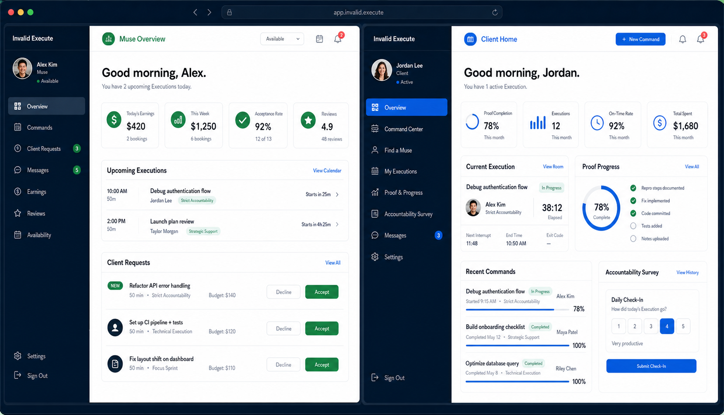Click the Settings gear in Client sidebar

375,257
